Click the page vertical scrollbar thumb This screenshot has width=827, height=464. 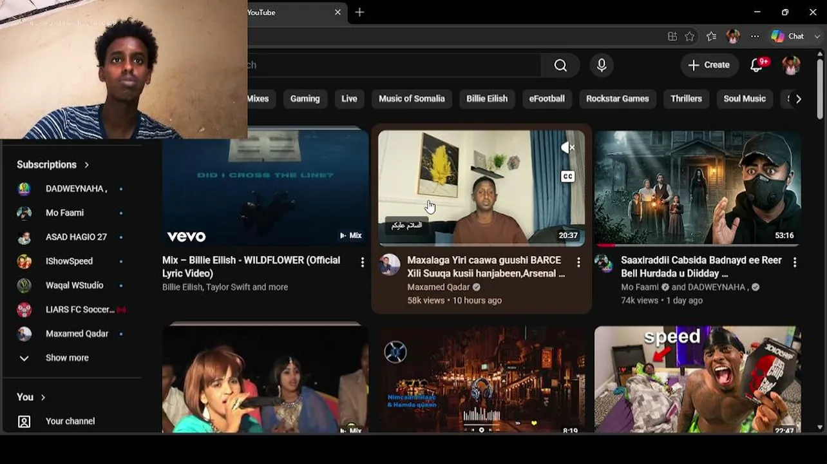click(x=820, y=88)
